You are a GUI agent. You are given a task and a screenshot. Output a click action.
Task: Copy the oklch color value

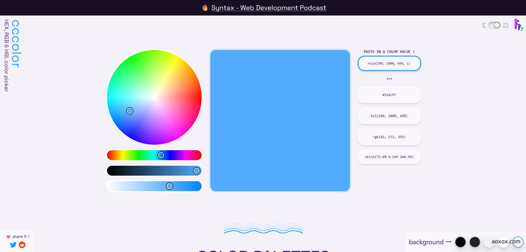pos(389,157)
